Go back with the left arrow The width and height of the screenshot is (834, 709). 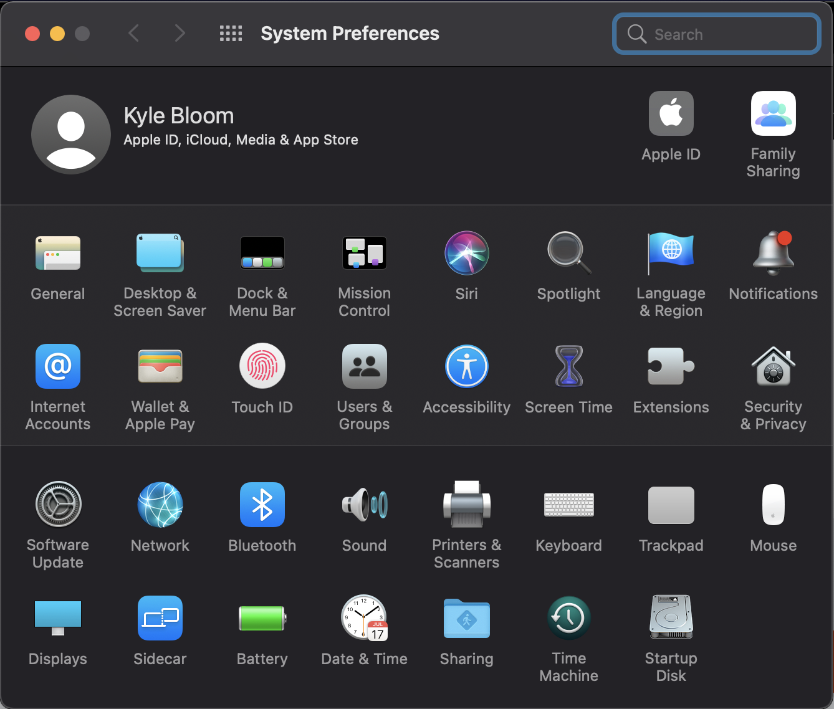[x=133, y=33]
